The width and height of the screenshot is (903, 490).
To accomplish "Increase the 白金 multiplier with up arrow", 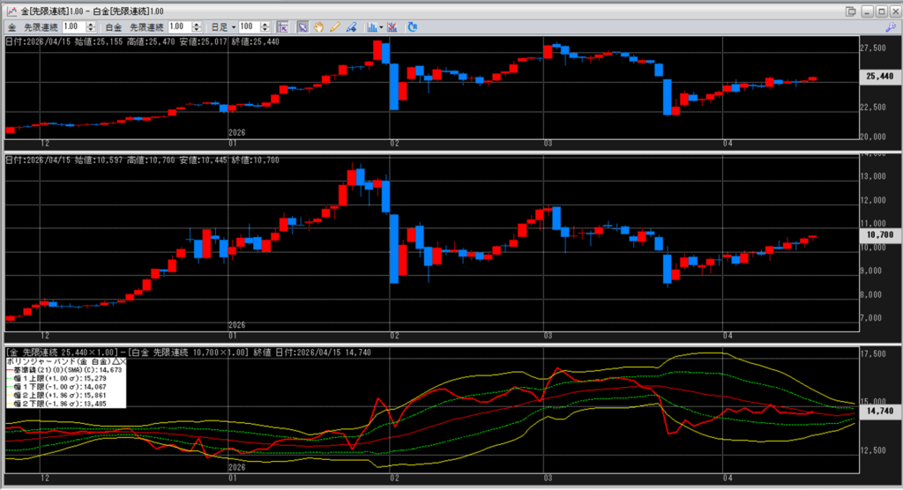I will (x=197, y=24).
